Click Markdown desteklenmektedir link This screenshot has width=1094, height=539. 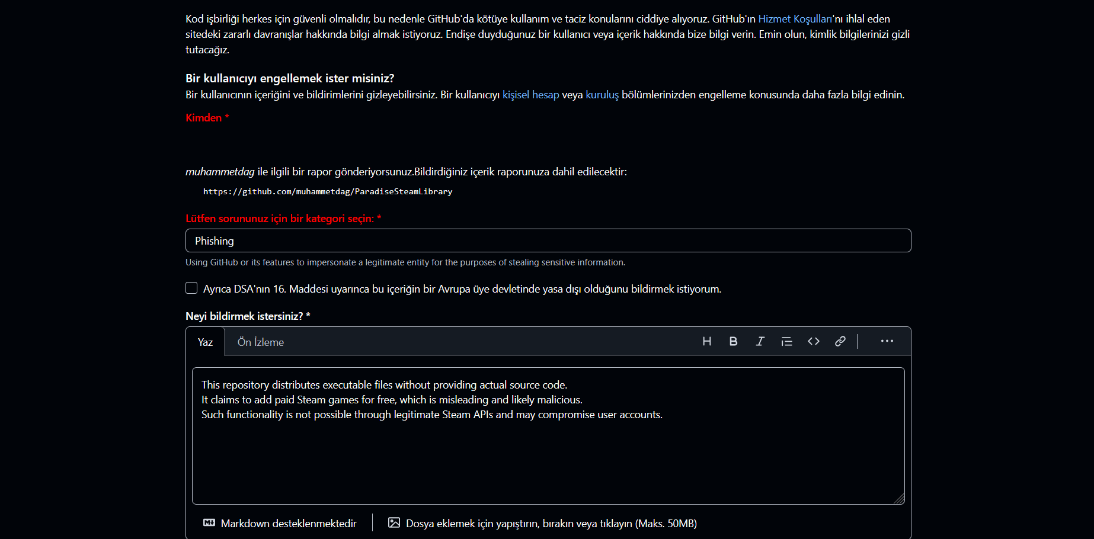click(x=289, y=523)
